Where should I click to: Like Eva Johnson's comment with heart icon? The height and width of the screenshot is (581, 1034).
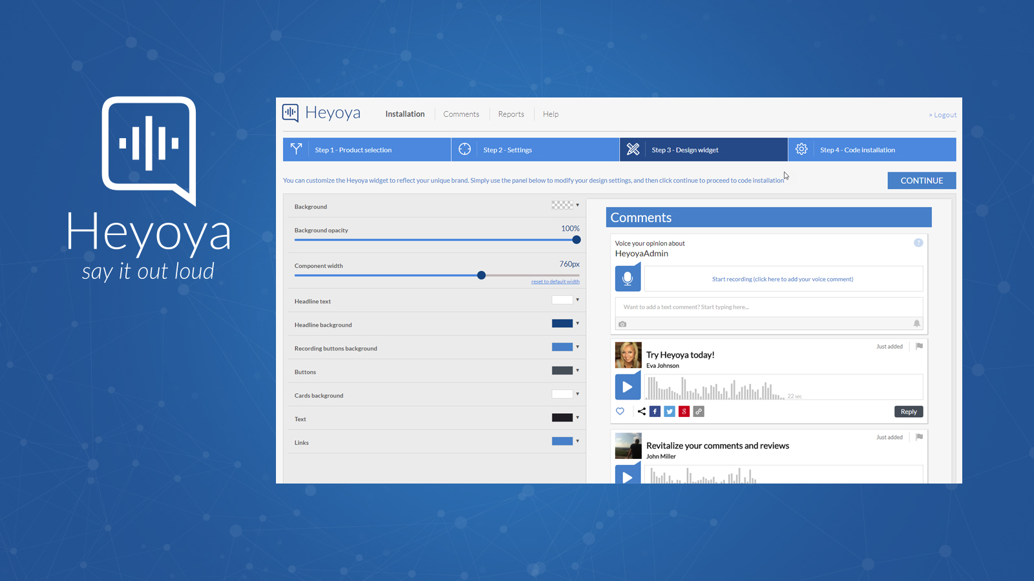(x=620, y=411)
